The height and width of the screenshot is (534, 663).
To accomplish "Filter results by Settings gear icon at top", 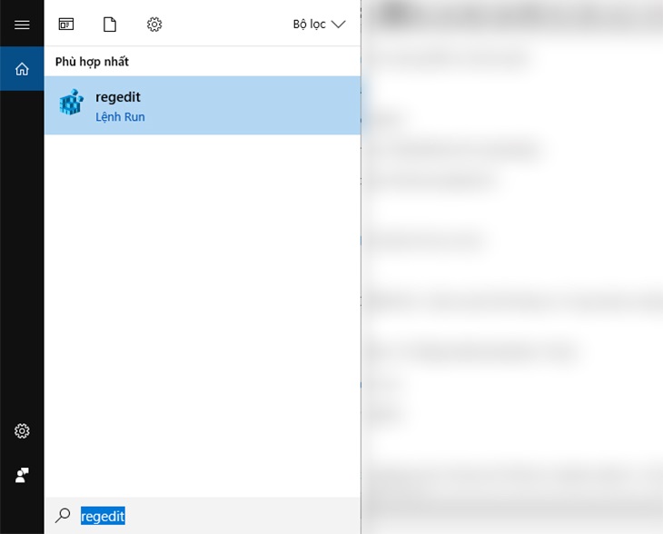I will pos(154,25).
